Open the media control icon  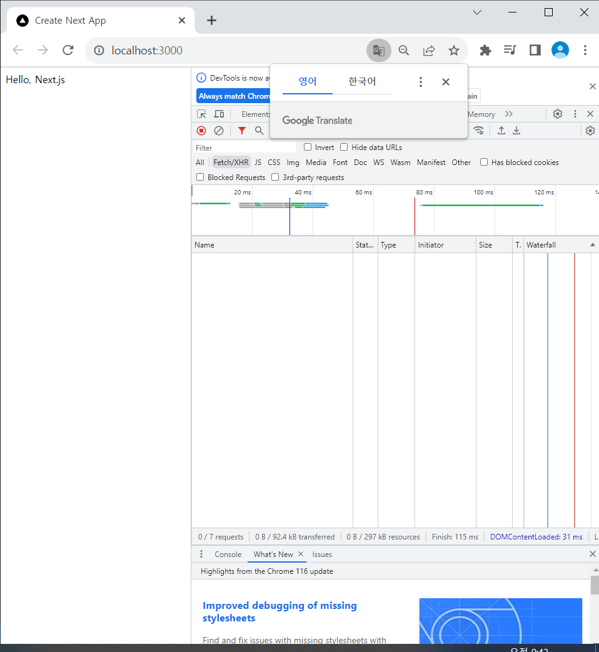click(510, 50)
